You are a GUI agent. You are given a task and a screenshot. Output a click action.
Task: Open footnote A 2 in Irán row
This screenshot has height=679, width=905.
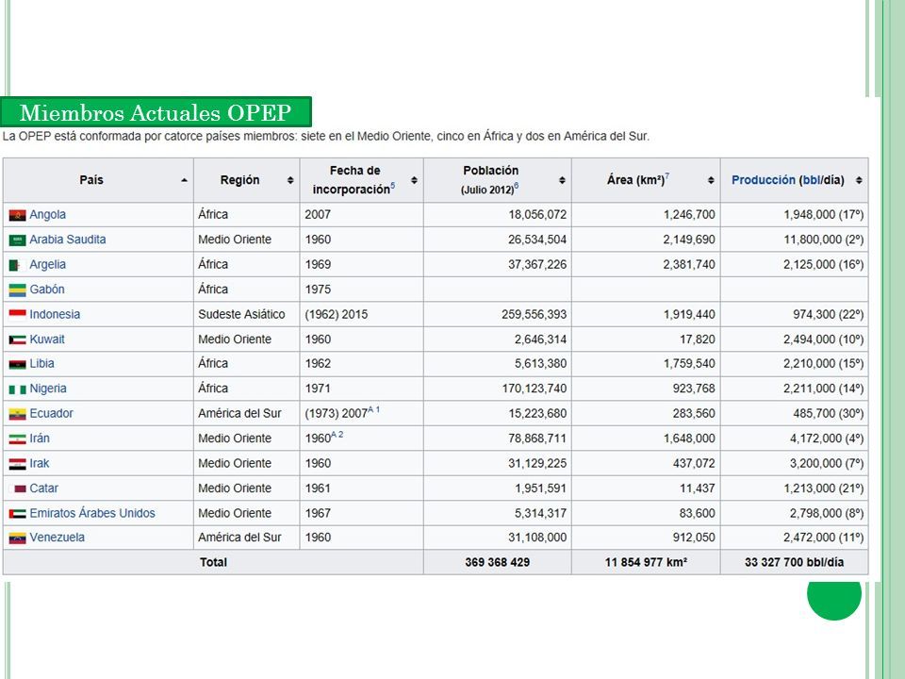coord(337,434)
